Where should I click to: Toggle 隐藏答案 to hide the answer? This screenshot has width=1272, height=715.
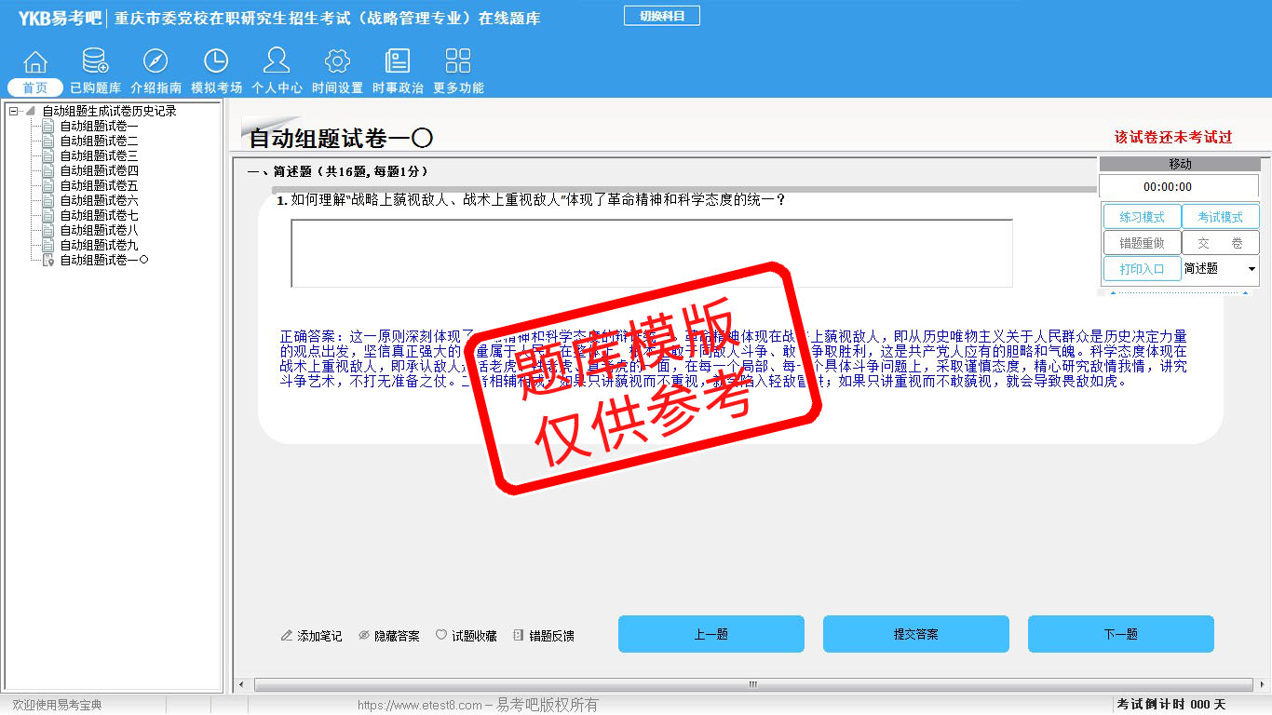tap(389, 636)
